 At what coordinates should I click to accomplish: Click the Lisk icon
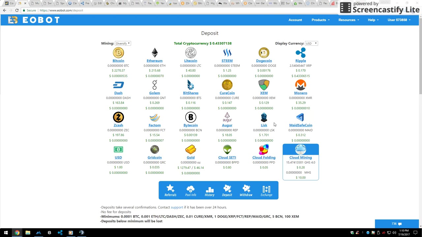264,117
